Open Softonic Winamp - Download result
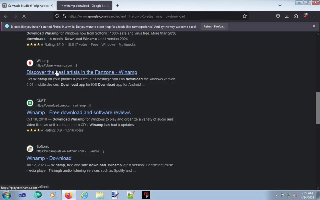The width and height of the screenshot is (320, 200). (49, 158)
